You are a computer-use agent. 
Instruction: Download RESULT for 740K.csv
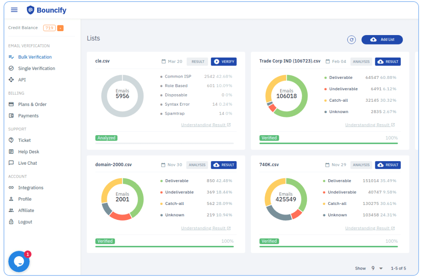coord(388,165)
